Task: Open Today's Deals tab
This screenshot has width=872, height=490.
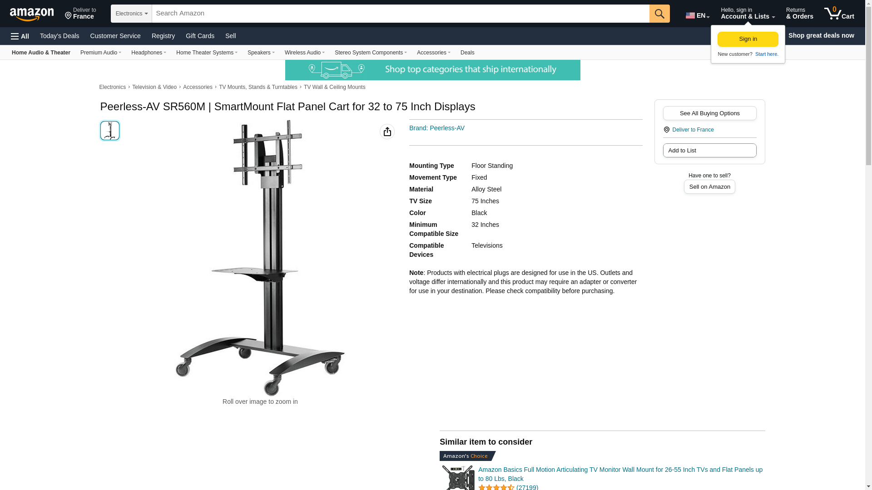Action: tap(59, 36)
